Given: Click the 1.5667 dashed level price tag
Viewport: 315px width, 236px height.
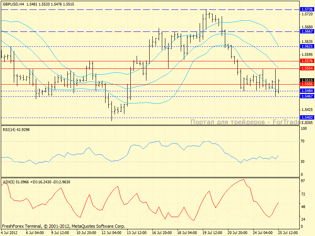Looking at the screenshot, I should pos(306,31).
